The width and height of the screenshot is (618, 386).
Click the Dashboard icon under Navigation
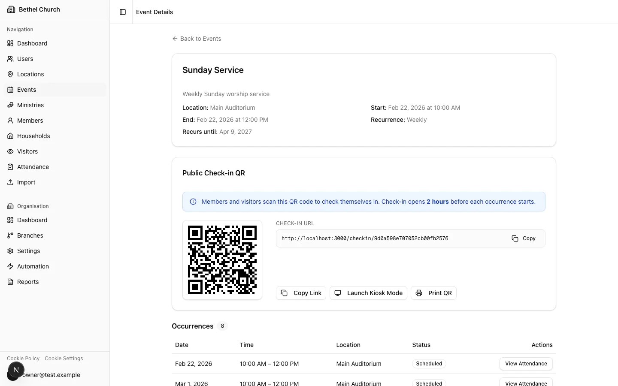pyautogui.click(x=10, y=43)
